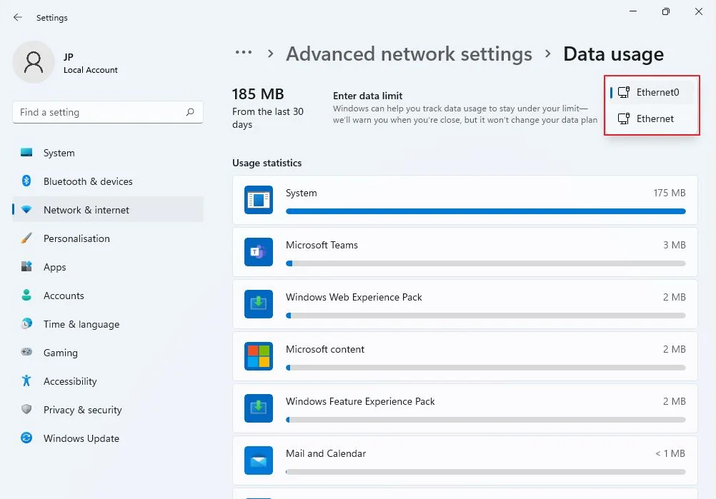Open Time & language settings
This screenshot has width=716, height=499.
click(108, 324)
